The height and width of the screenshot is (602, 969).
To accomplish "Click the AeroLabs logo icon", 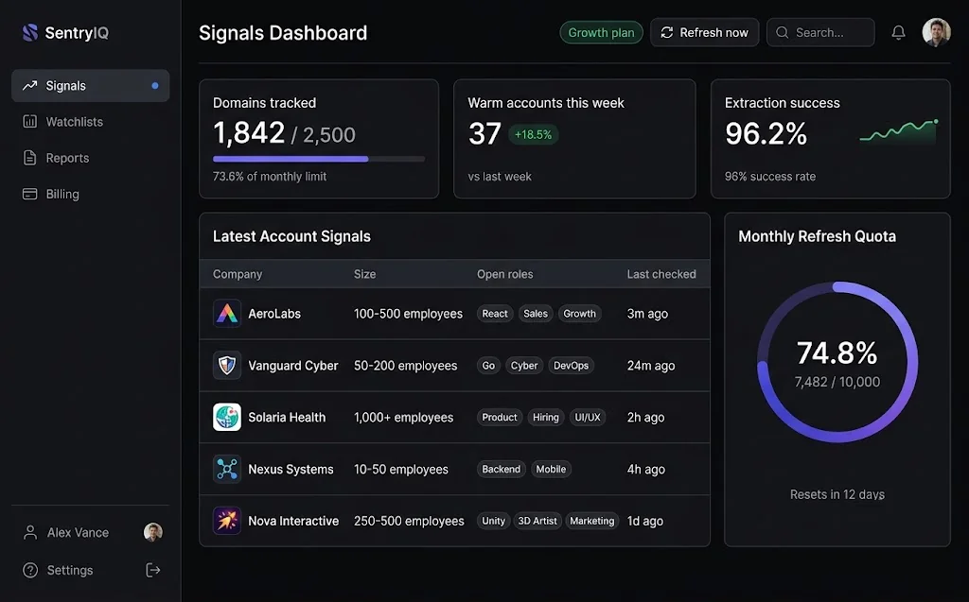I will (227, 314).
